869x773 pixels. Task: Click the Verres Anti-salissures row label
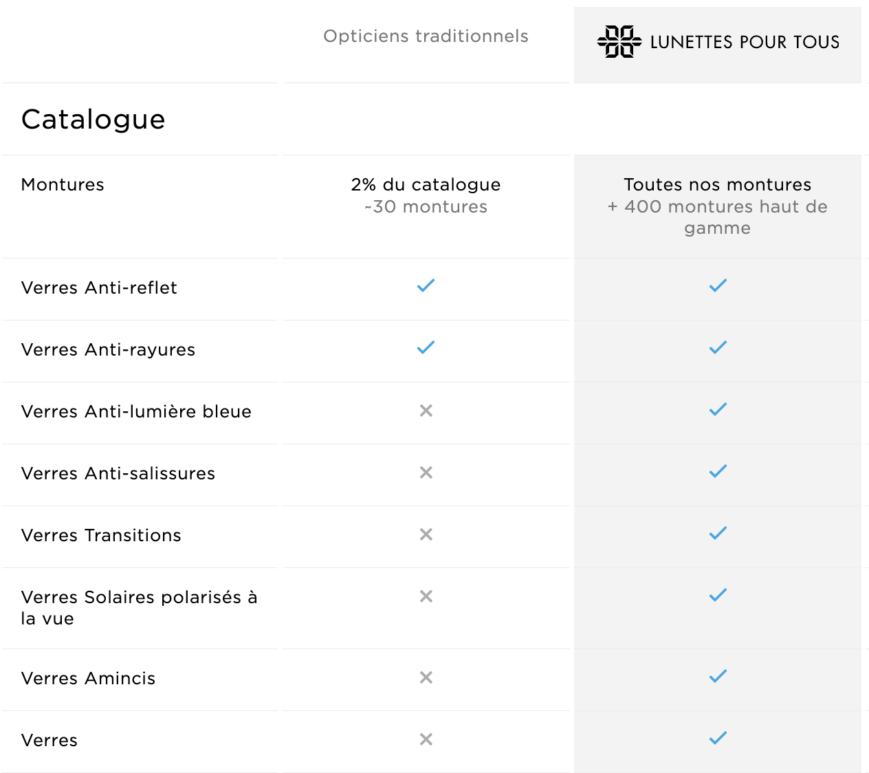118,473
